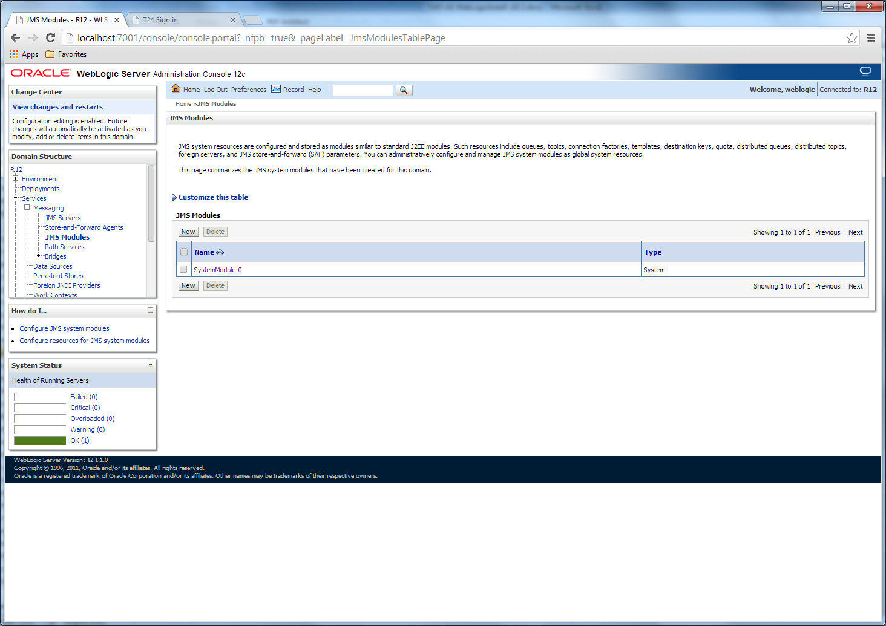
Task: Click the browser reload icon
Action: [51, 37]
